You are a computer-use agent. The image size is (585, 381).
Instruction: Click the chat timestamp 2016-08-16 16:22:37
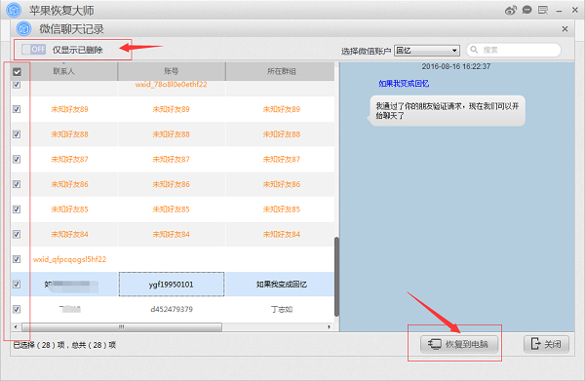click(456, 66)
